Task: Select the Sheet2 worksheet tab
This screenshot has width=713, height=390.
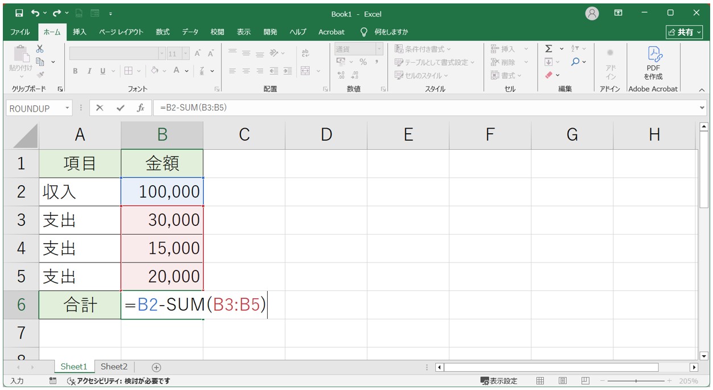Action: [x=114, y=367]
